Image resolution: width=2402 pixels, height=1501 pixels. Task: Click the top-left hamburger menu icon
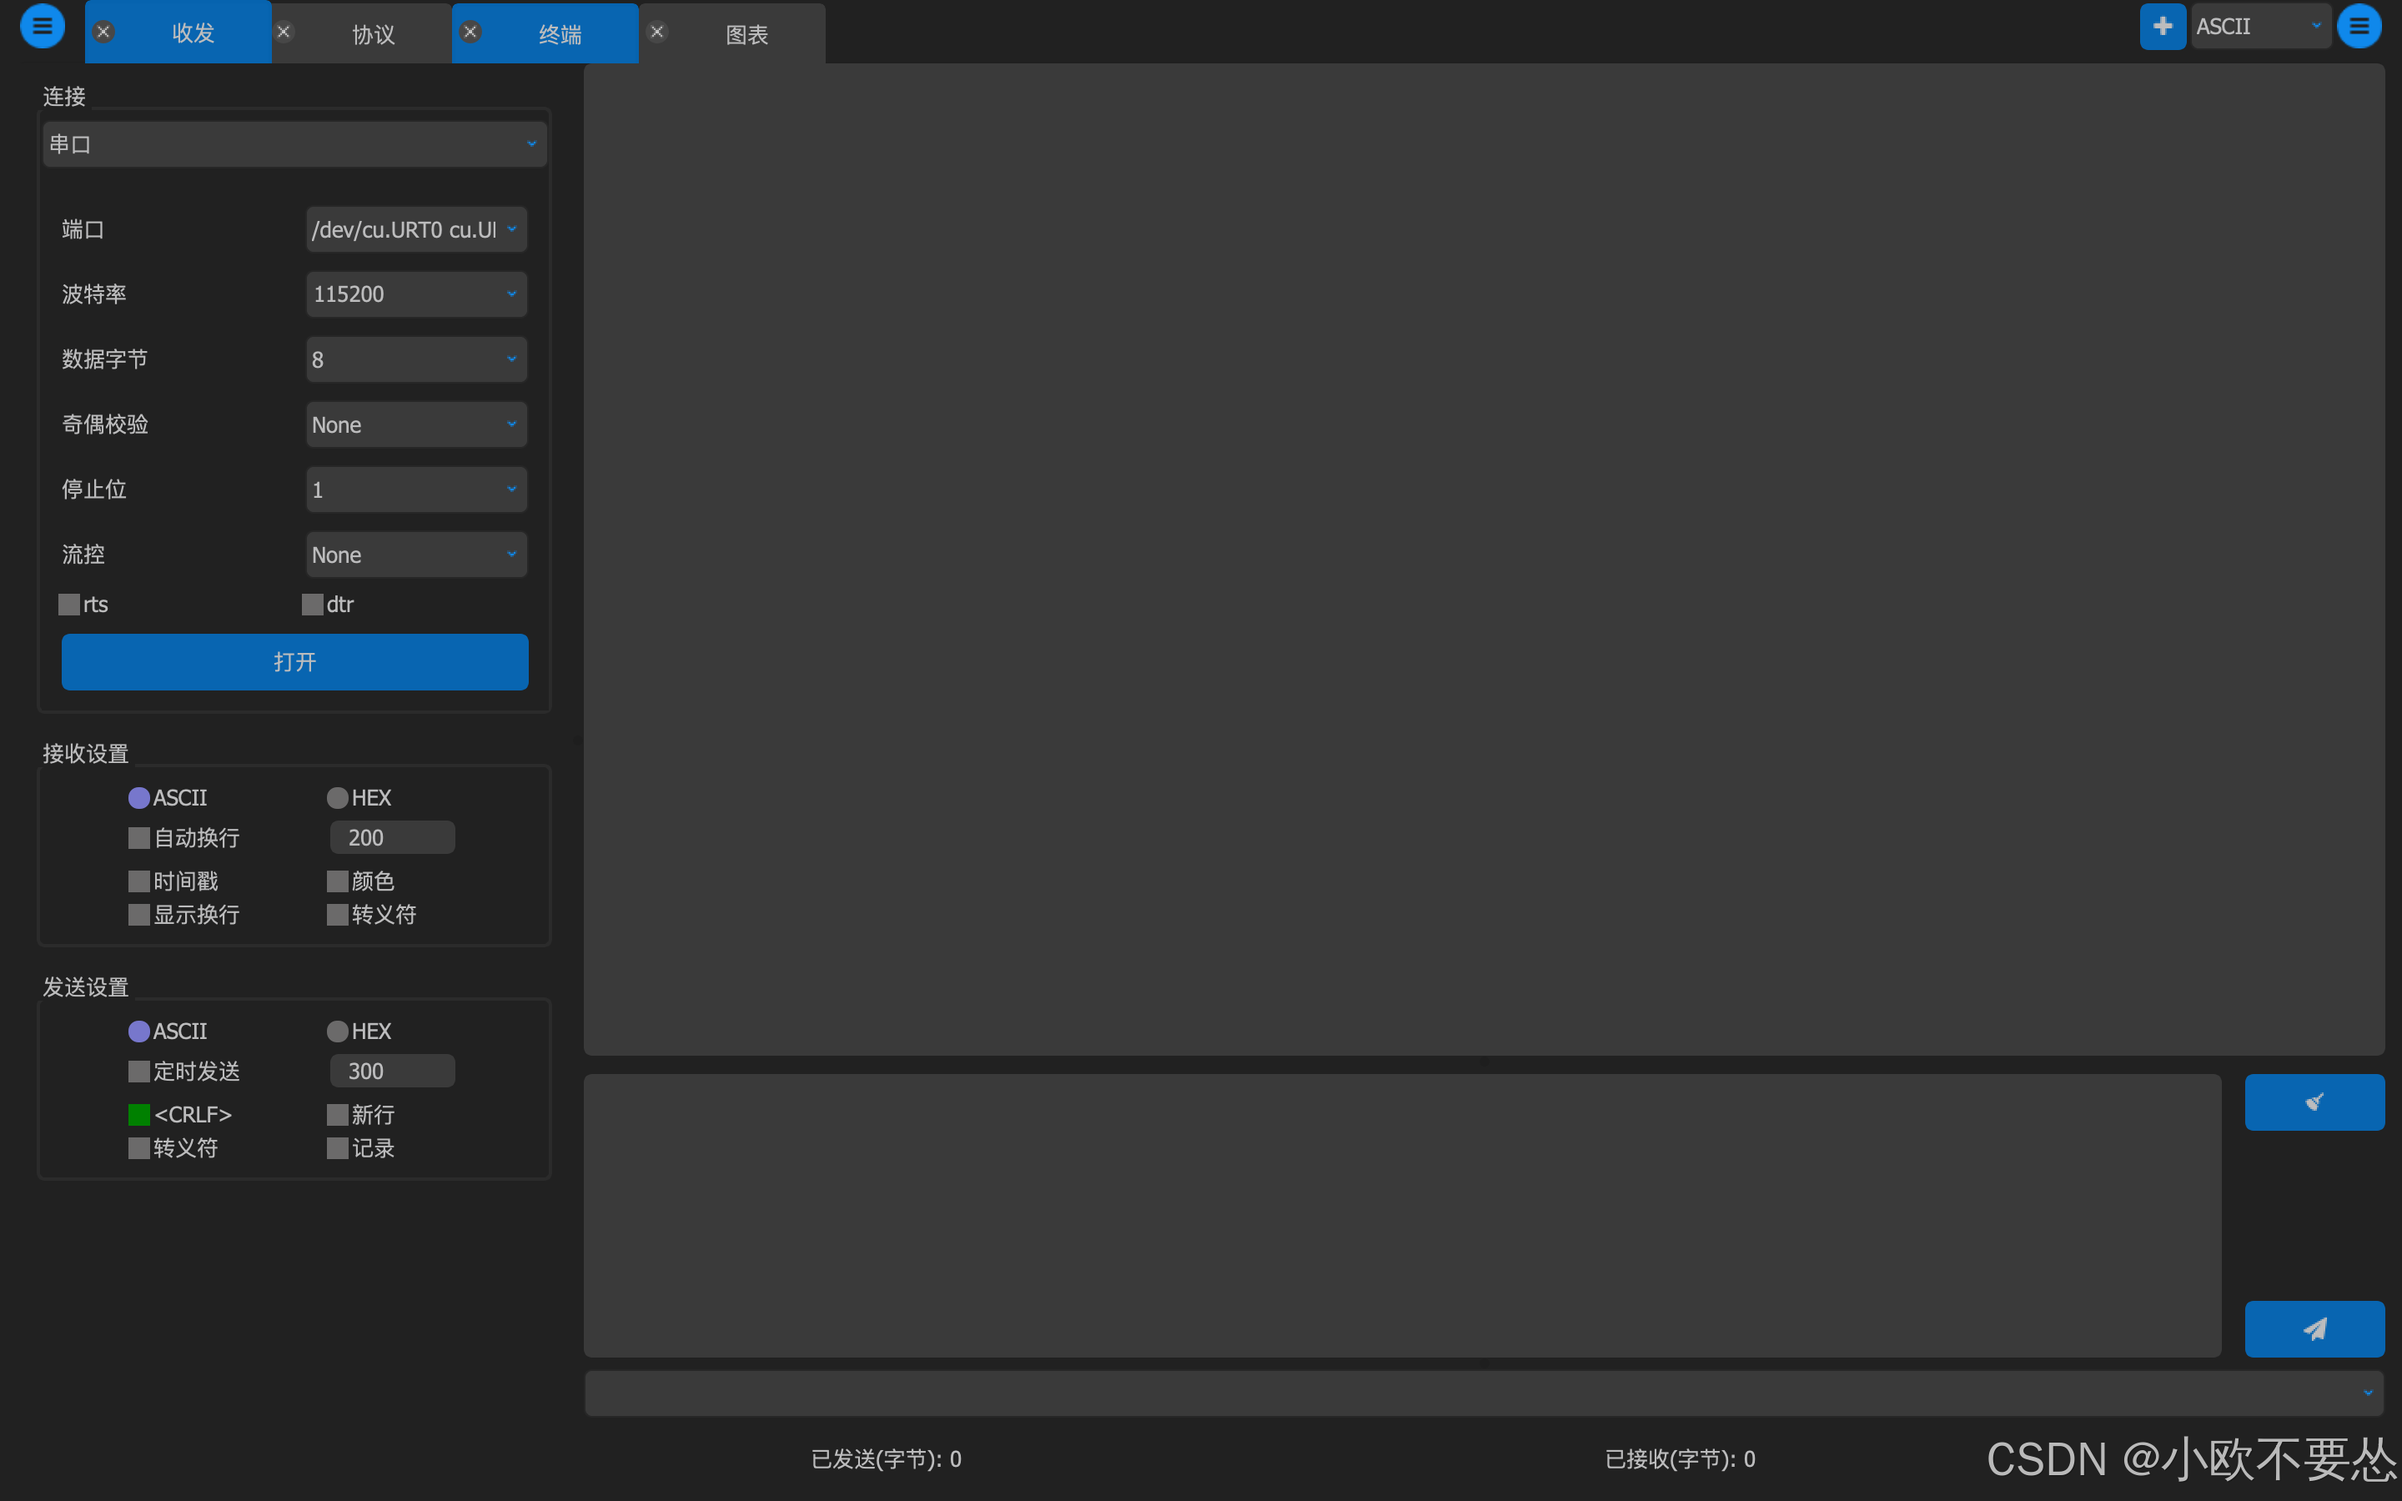(x=42, y=26)
